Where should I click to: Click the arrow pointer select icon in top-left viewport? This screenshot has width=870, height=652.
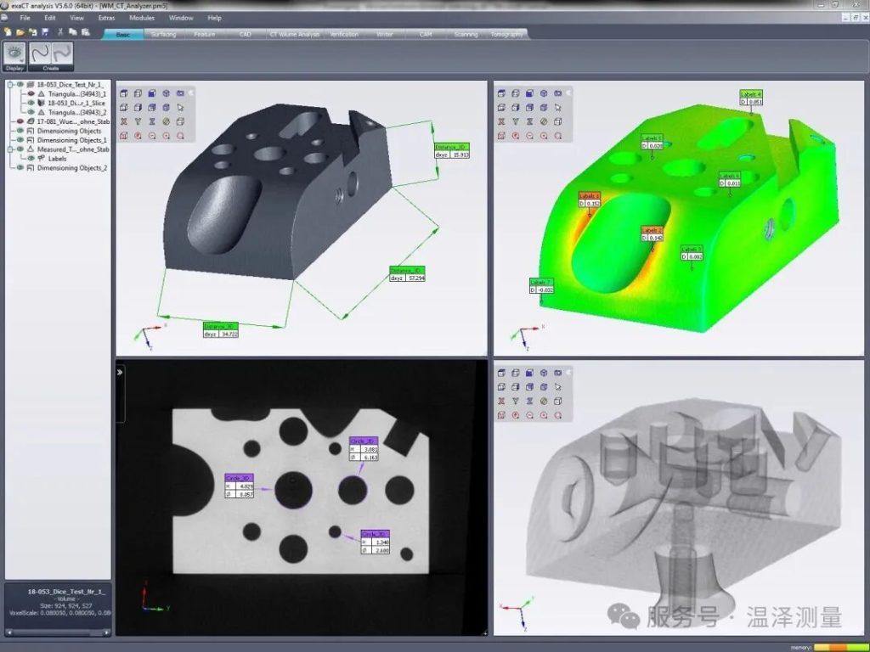tap(181, 107)
